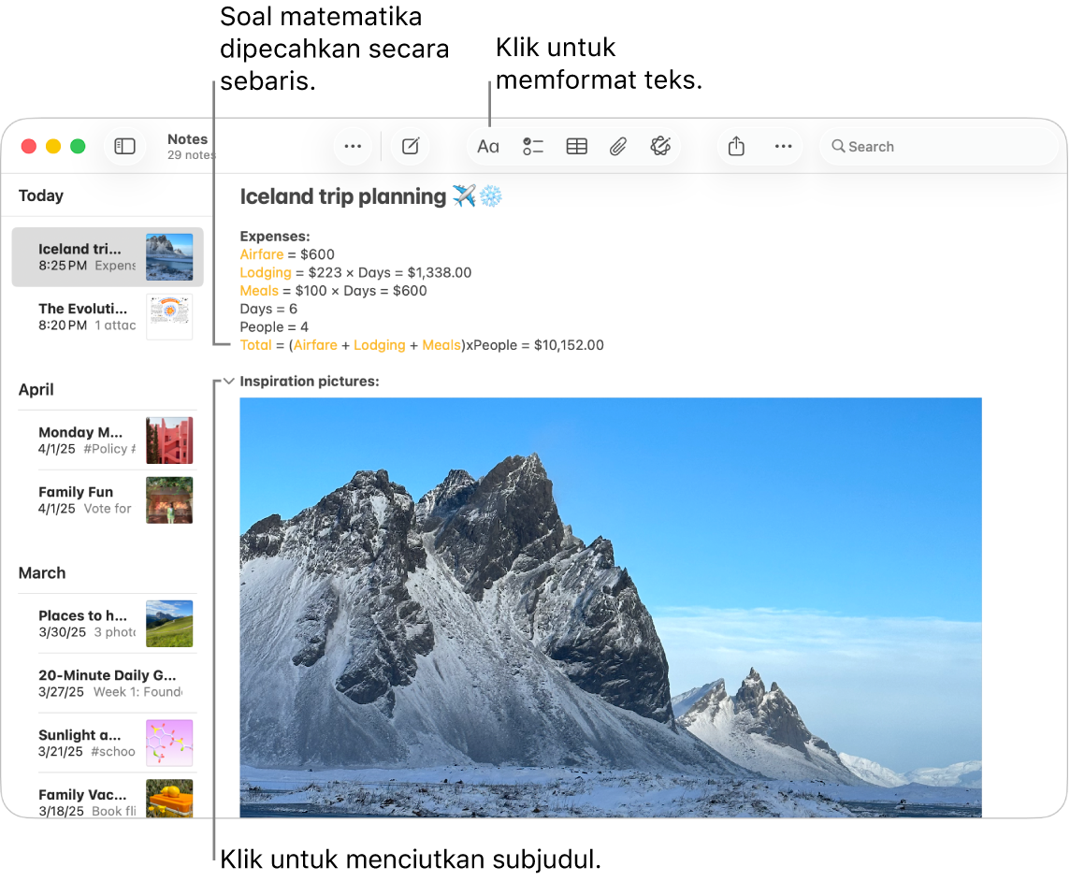Open the Family Fun note
1070x881 pixels.
[x=108, y=500]
